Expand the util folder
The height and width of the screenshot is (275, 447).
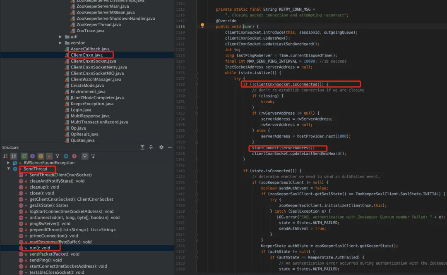point(60,37)
